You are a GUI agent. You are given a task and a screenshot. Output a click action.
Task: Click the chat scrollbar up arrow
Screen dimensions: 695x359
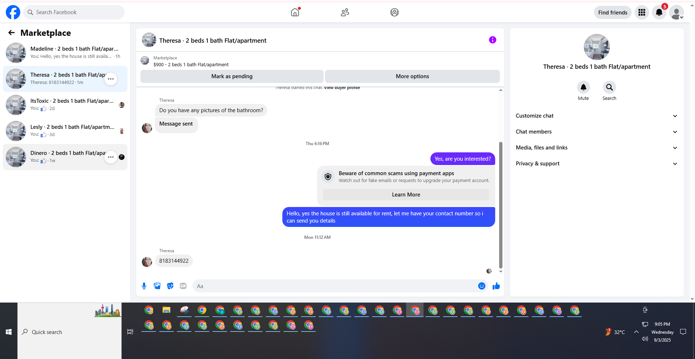(501, 90)
